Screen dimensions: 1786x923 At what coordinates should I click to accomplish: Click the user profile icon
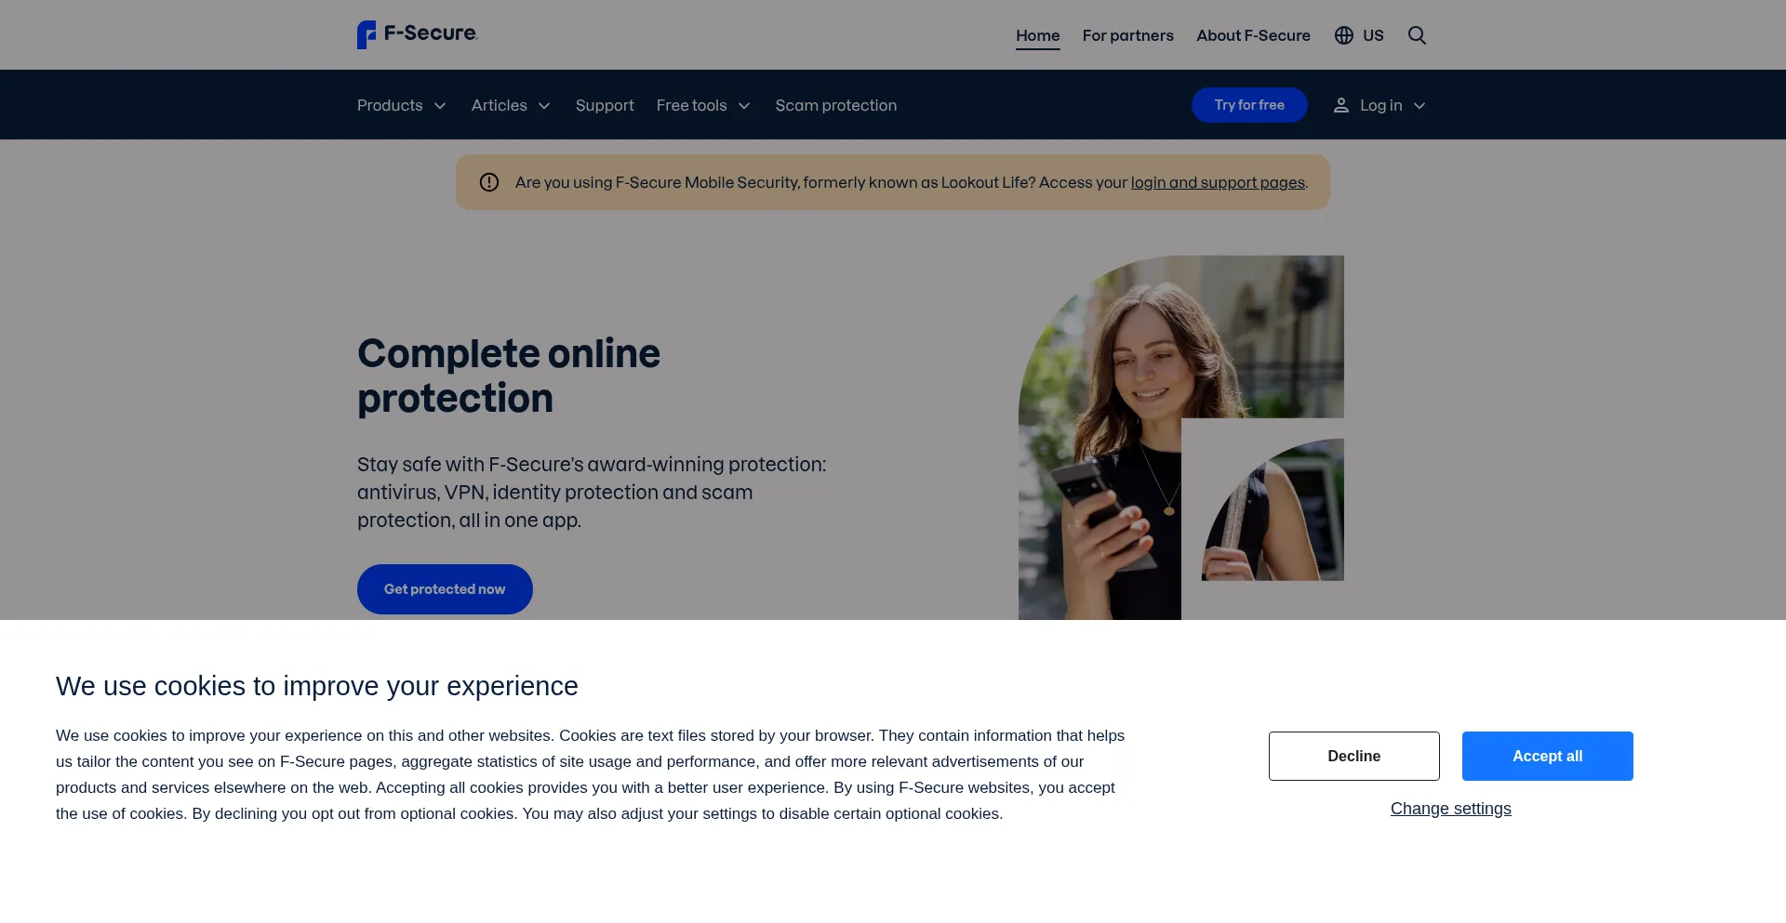[1340, 105]
